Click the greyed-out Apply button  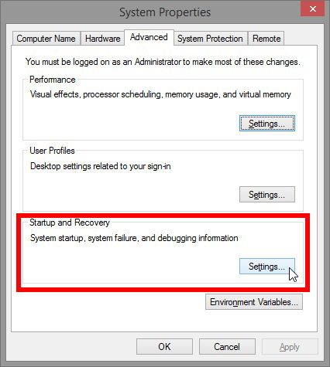tap(290, 347)
